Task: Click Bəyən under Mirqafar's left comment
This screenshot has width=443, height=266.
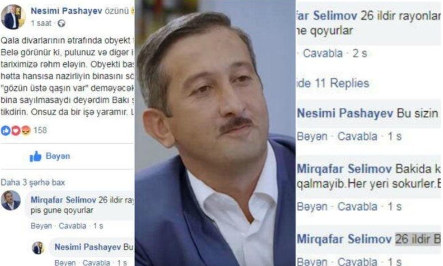Action: [41, 226]
